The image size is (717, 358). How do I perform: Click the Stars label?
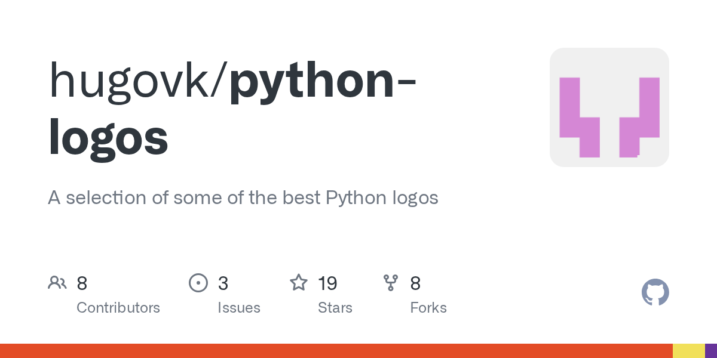click(x=335, y=308)
